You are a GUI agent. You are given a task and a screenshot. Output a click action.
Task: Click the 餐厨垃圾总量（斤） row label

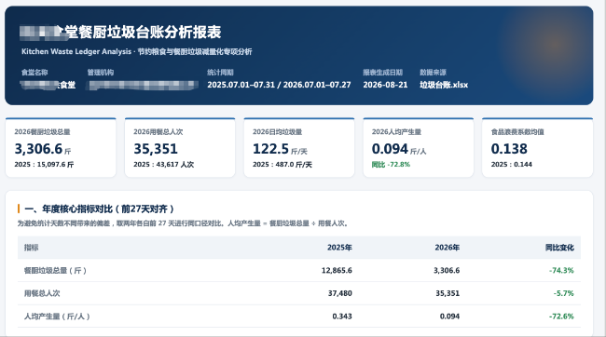(x=55, y=271)
